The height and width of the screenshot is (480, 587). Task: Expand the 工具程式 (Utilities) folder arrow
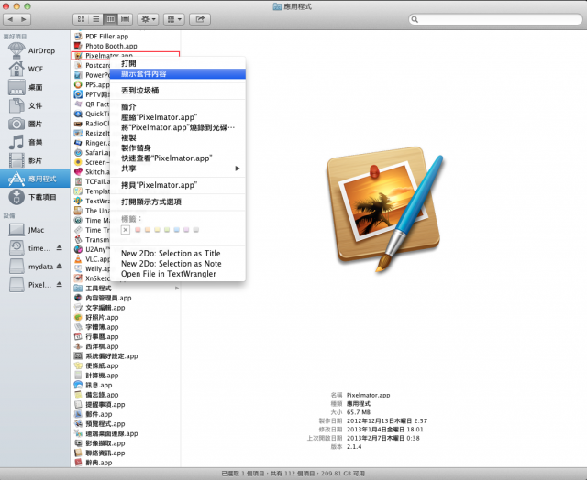click(x=177, y=289)
